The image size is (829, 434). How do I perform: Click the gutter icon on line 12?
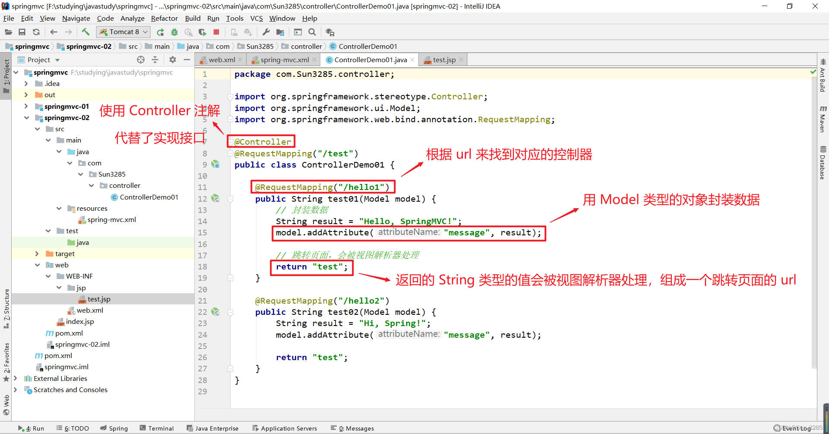point(215,199)
